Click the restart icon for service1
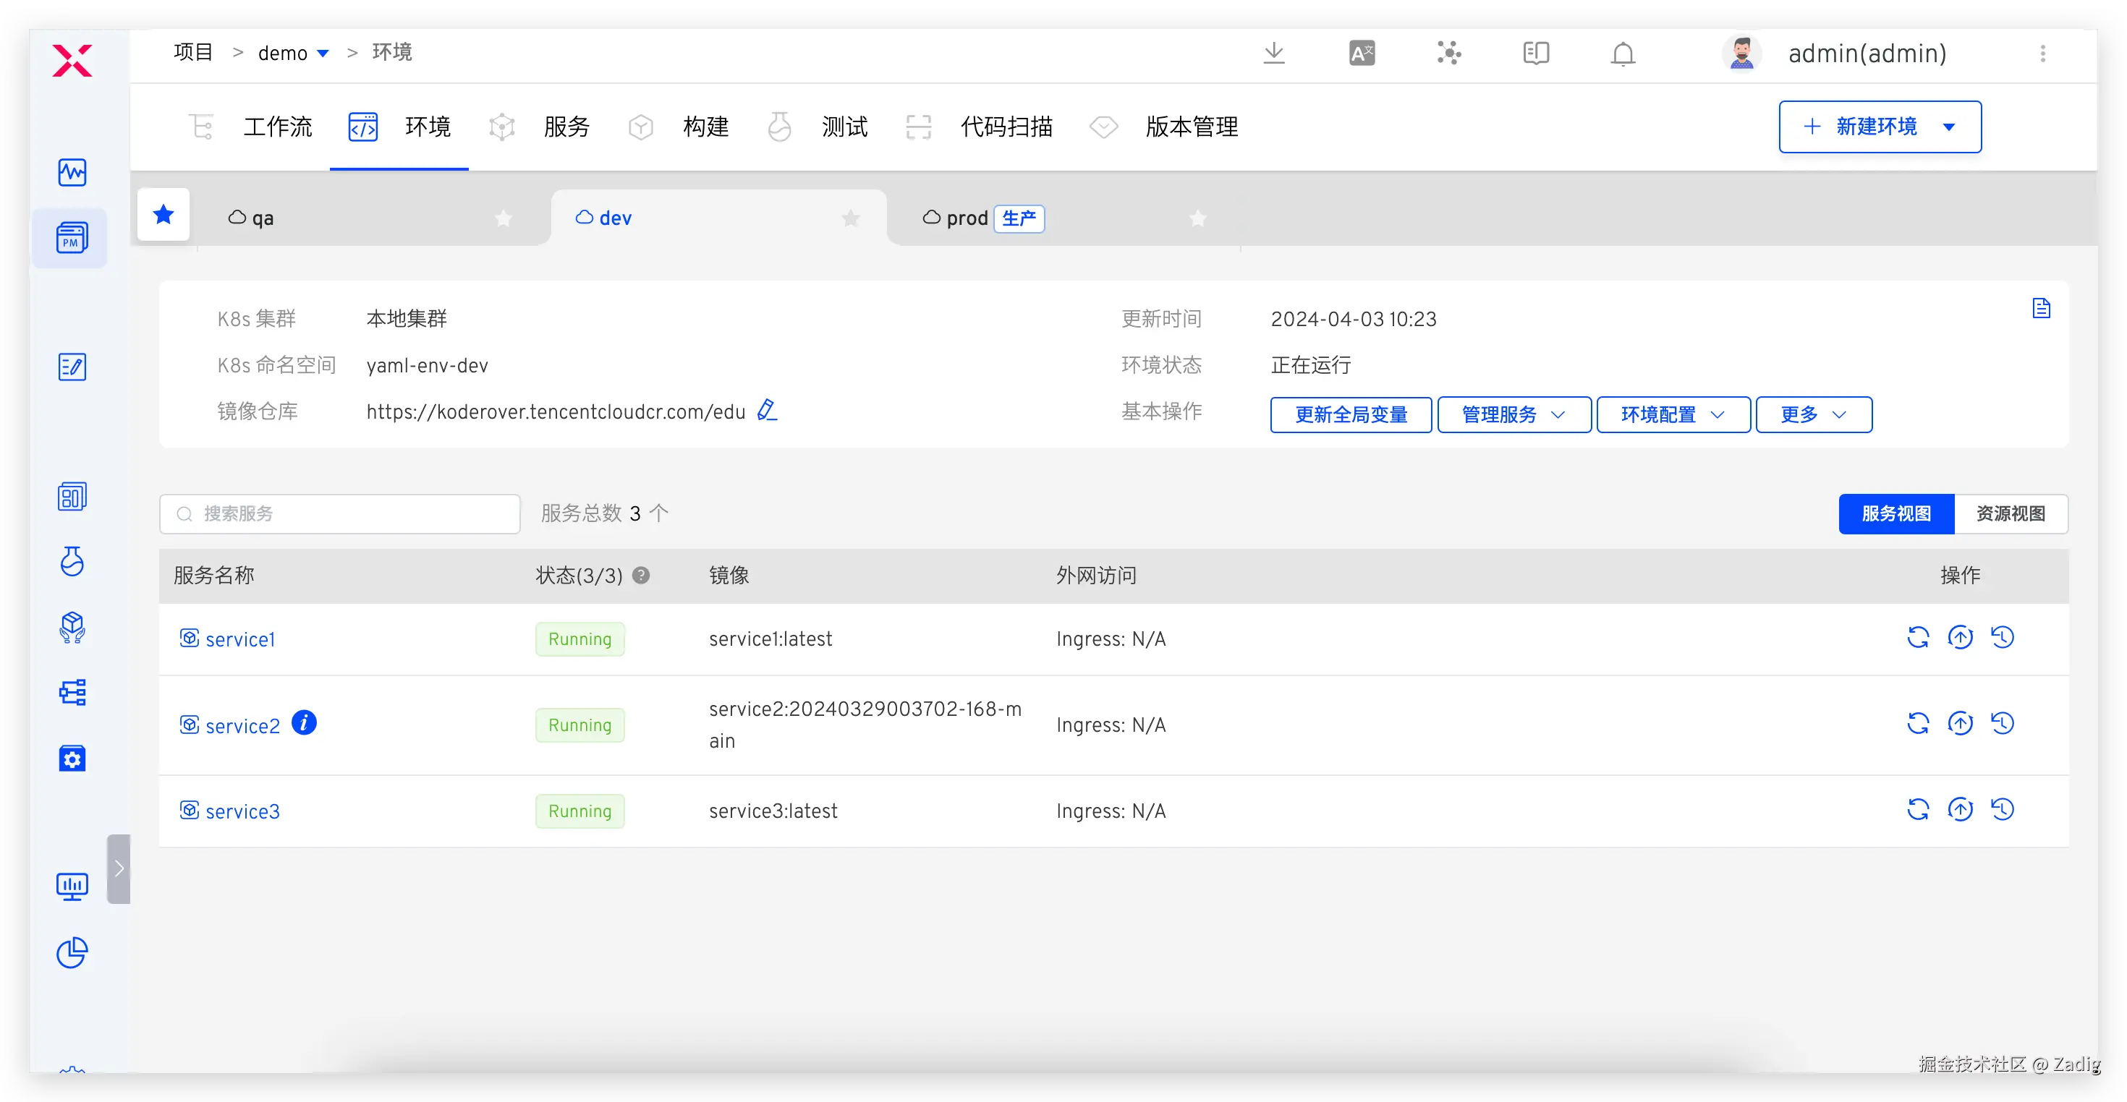Image resolution: width=2127 pixels, height=1102 pixels. click(x=1917, y=637)
